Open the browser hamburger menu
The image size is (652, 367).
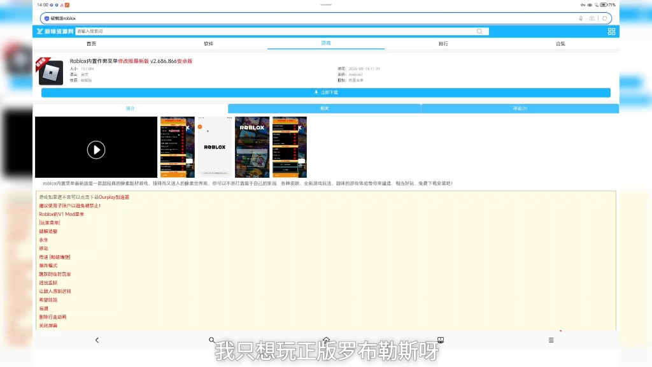coord(551,340)
